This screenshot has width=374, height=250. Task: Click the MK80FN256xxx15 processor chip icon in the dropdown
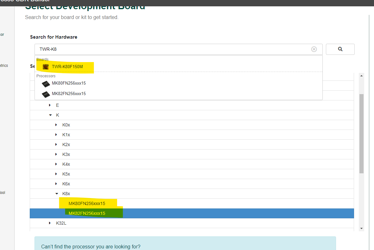(x=46, y=84)
